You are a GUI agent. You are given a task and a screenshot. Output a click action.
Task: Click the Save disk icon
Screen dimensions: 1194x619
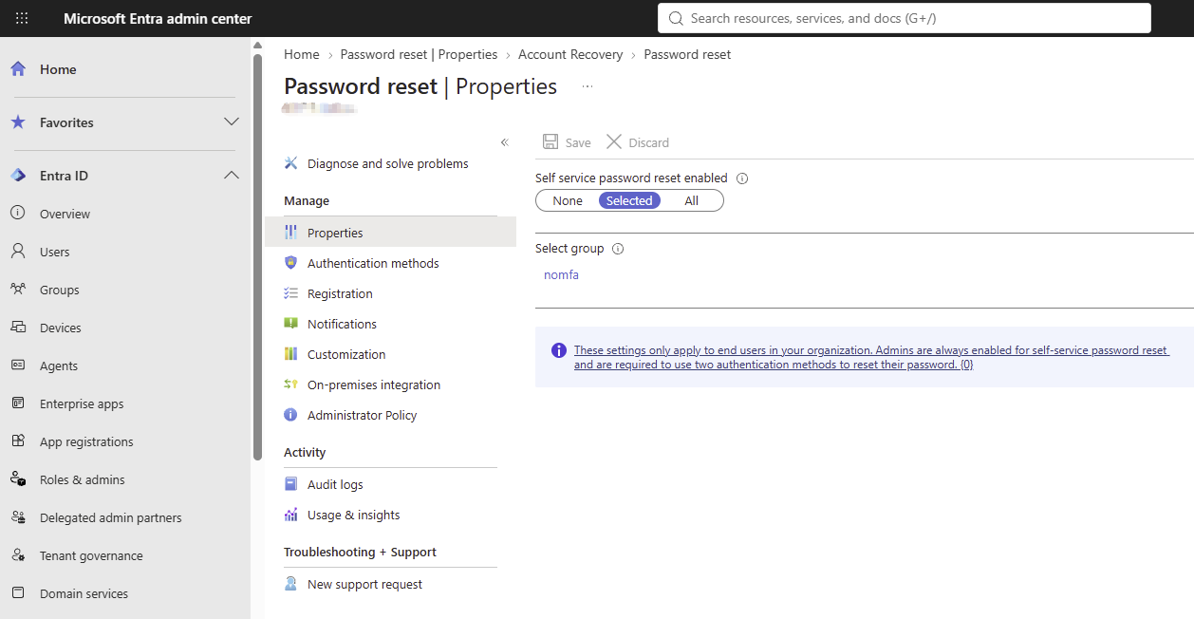tap(550, 141)
